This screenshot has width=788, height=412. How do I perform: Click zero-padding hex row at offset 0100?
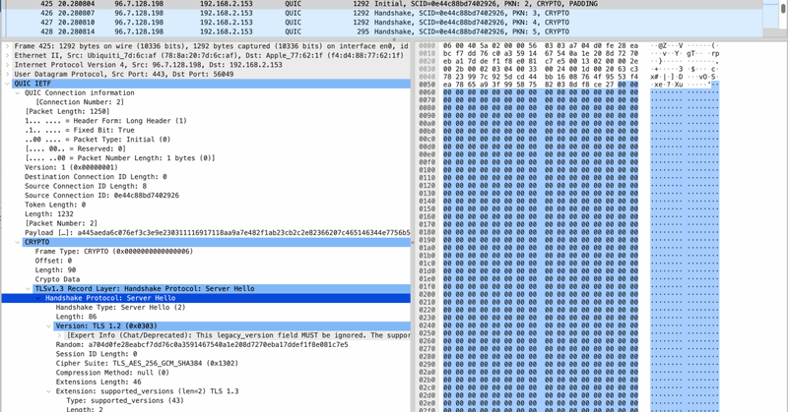click(x=541, y=170)
